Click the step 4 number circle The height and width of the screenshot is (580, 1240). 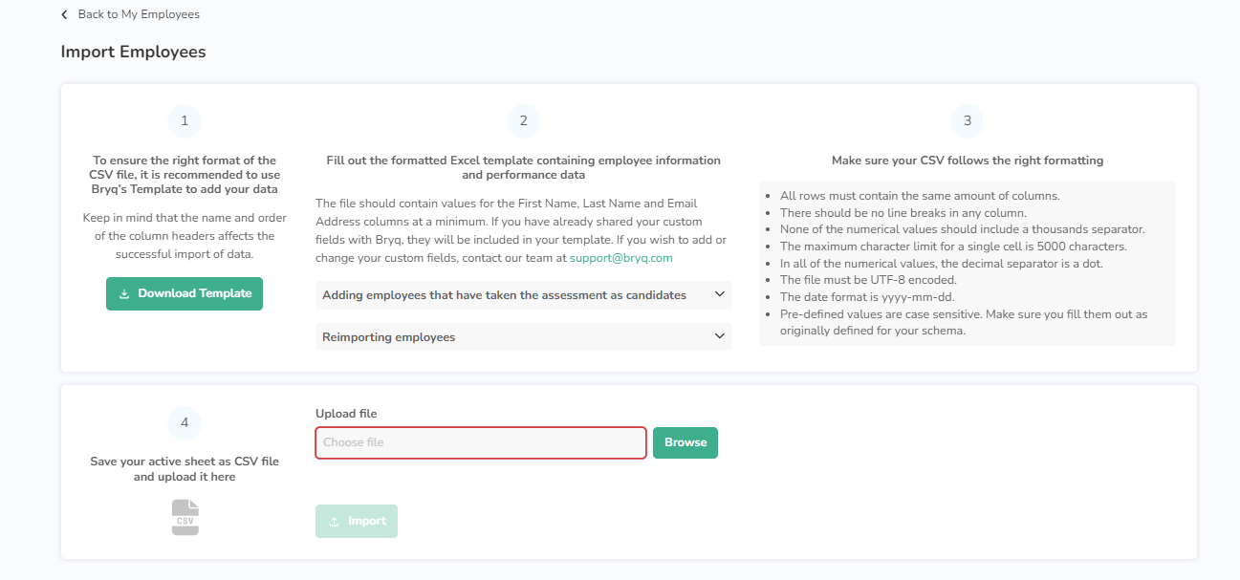(x=185, y=422)
